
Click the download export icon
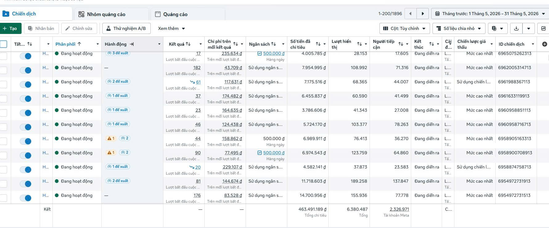point(516,28)
